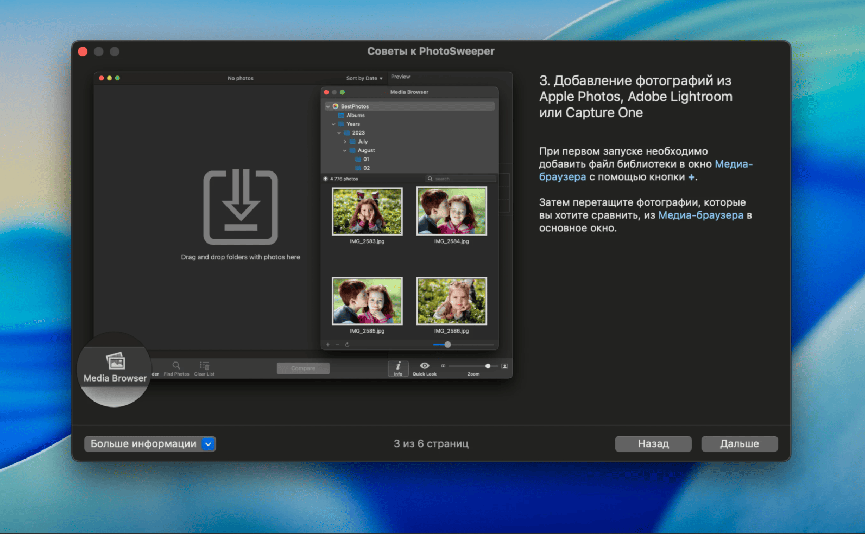Click the drag-and-drop download arrow icon
This screenshot has height=534, width=865.
[x=241, y=207]
